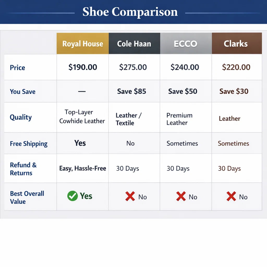Click the Save $50 text
Viewport: 267px width, 267px height.
pyautogui.click(x=183, y=92)
